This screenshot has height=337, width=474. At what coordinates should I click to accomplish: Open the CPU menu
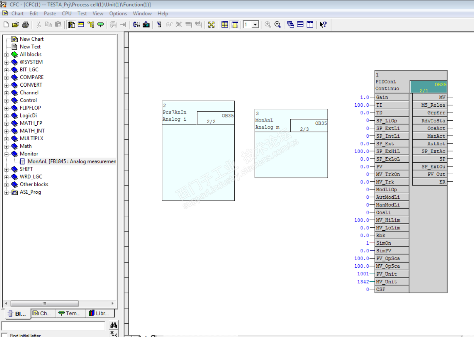point(66,14)
